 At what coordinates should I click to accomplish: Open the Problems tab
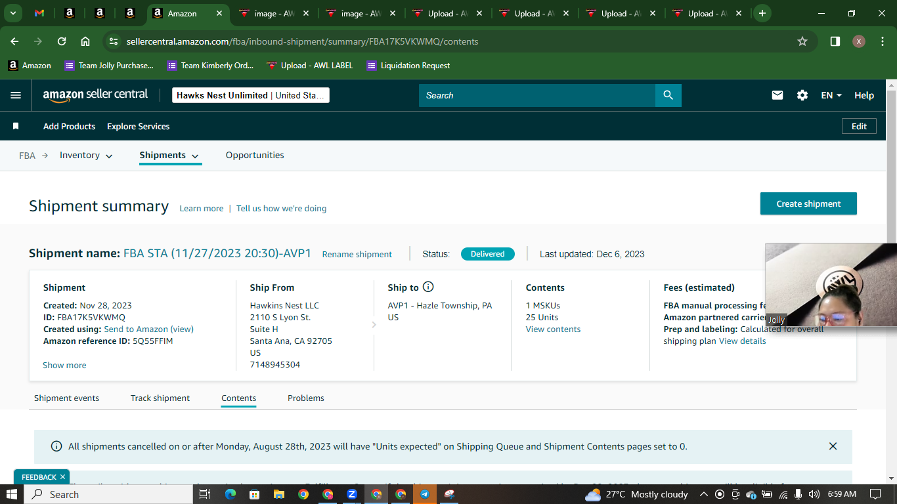[x=306, y=398]
